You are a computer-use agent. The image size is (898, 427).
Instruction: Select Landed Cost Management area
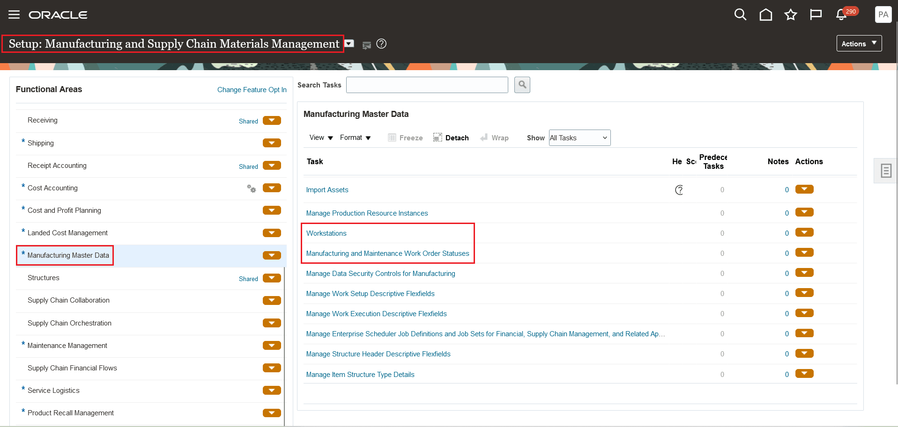(67, 233)
